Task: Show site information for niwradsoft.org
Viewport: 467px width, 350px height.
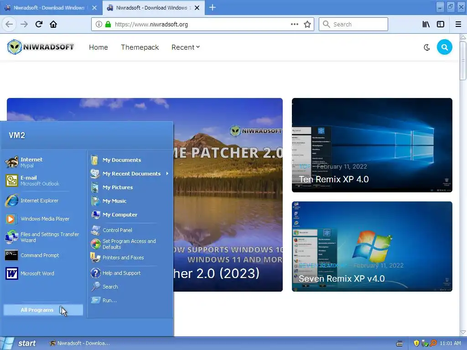Action: tap(99, 25)
